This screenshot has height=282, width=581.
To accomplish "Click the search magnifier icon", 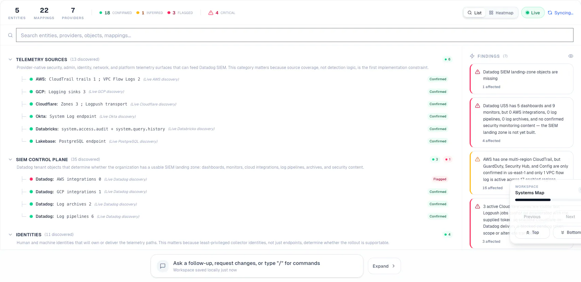I will [x=10, y=35].
